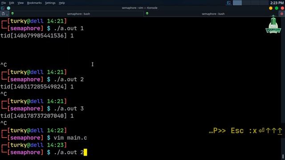Screen dimensions: 285x160
Task: Click the teal round button in the title bar
Action: [x=8, y=8]
